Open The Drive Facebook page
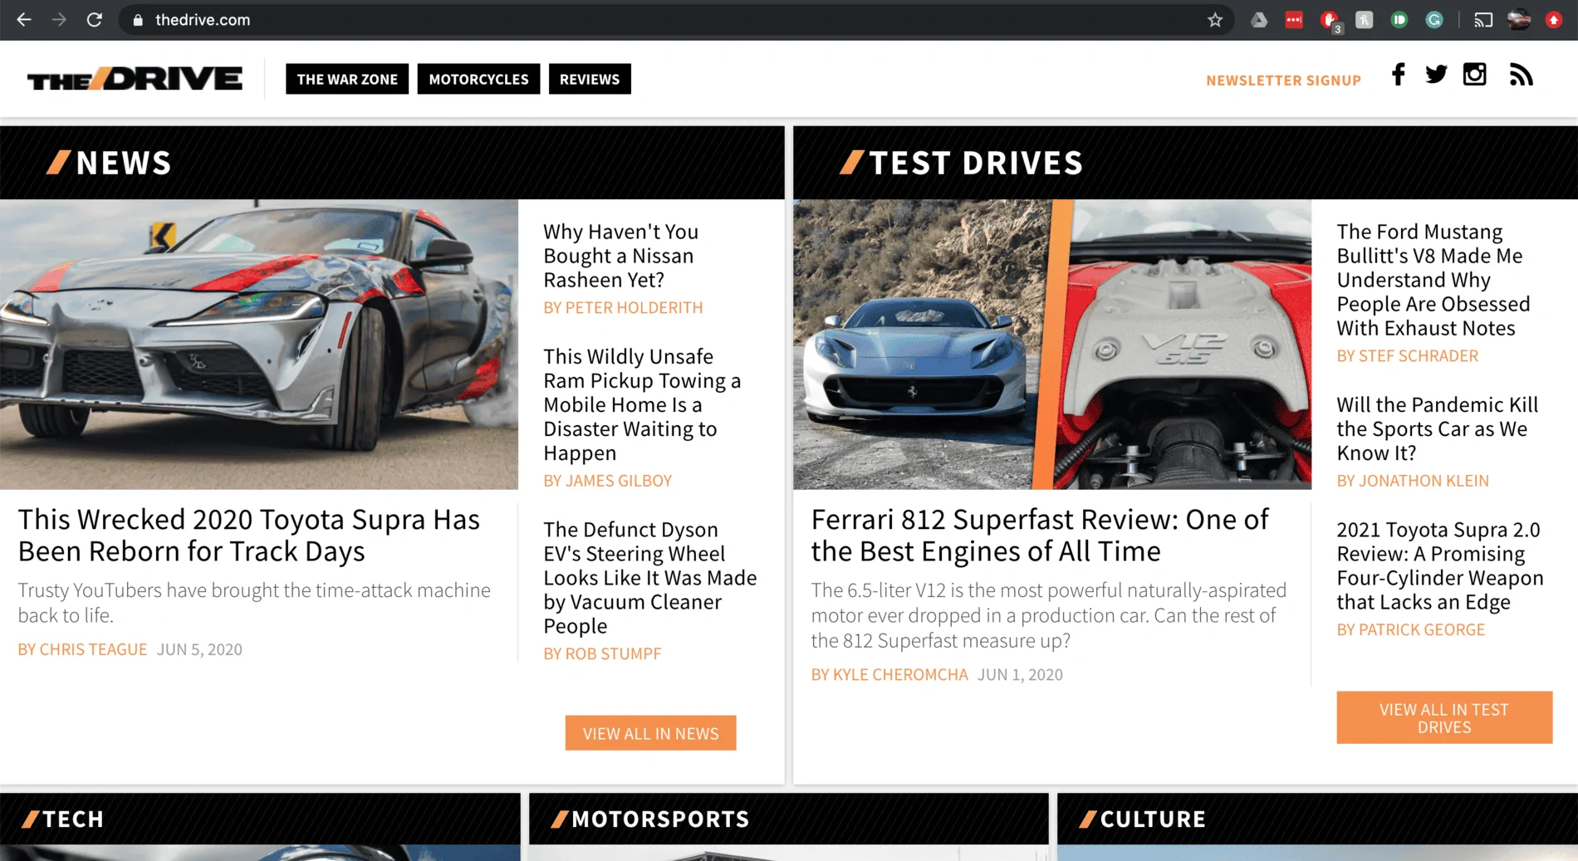Image resolution: width=1578 pixels, height=861 pixels. click(x=1399, y=75)
